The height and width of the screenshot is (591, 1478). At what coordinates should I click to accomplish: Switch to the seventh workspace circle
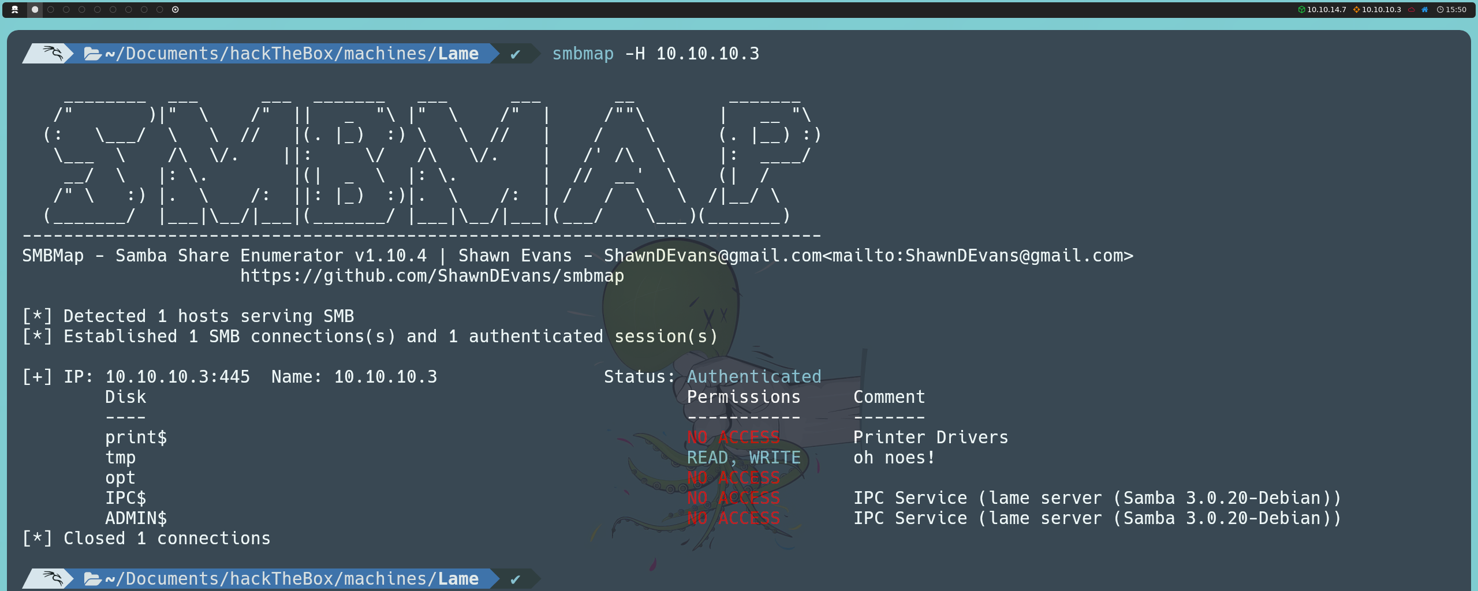click(x=129, y=9)
